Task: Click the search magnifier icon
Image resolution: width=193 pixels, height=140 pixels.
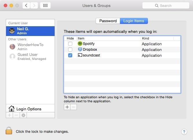Action: tap(157, 6)
